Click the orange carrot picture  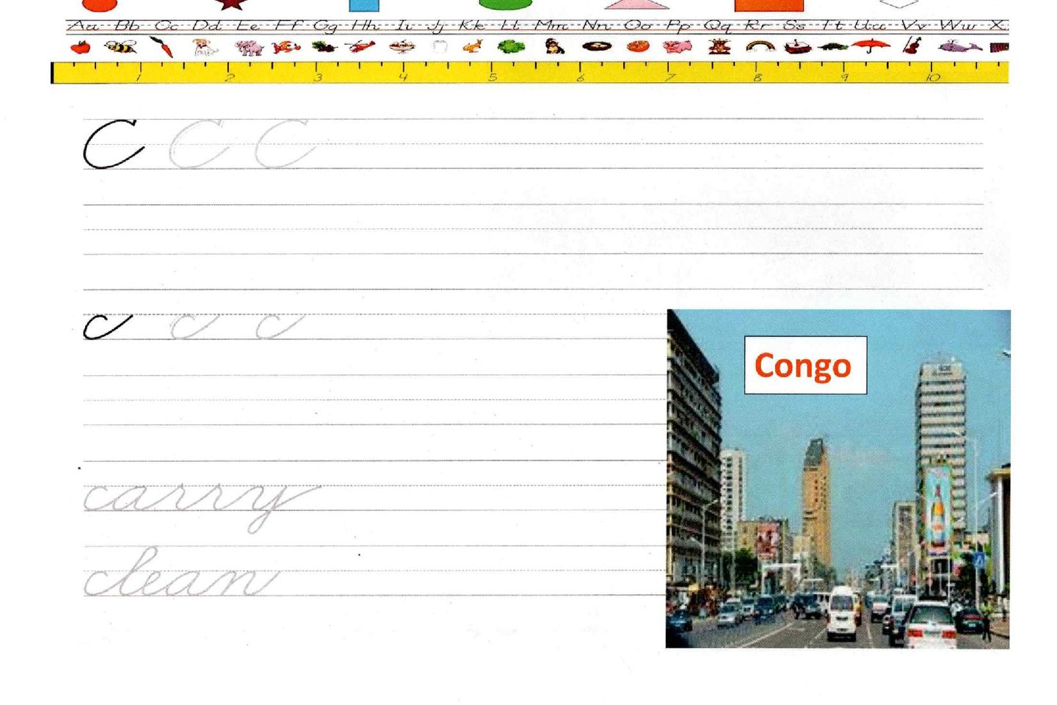(x=161, y=47)
